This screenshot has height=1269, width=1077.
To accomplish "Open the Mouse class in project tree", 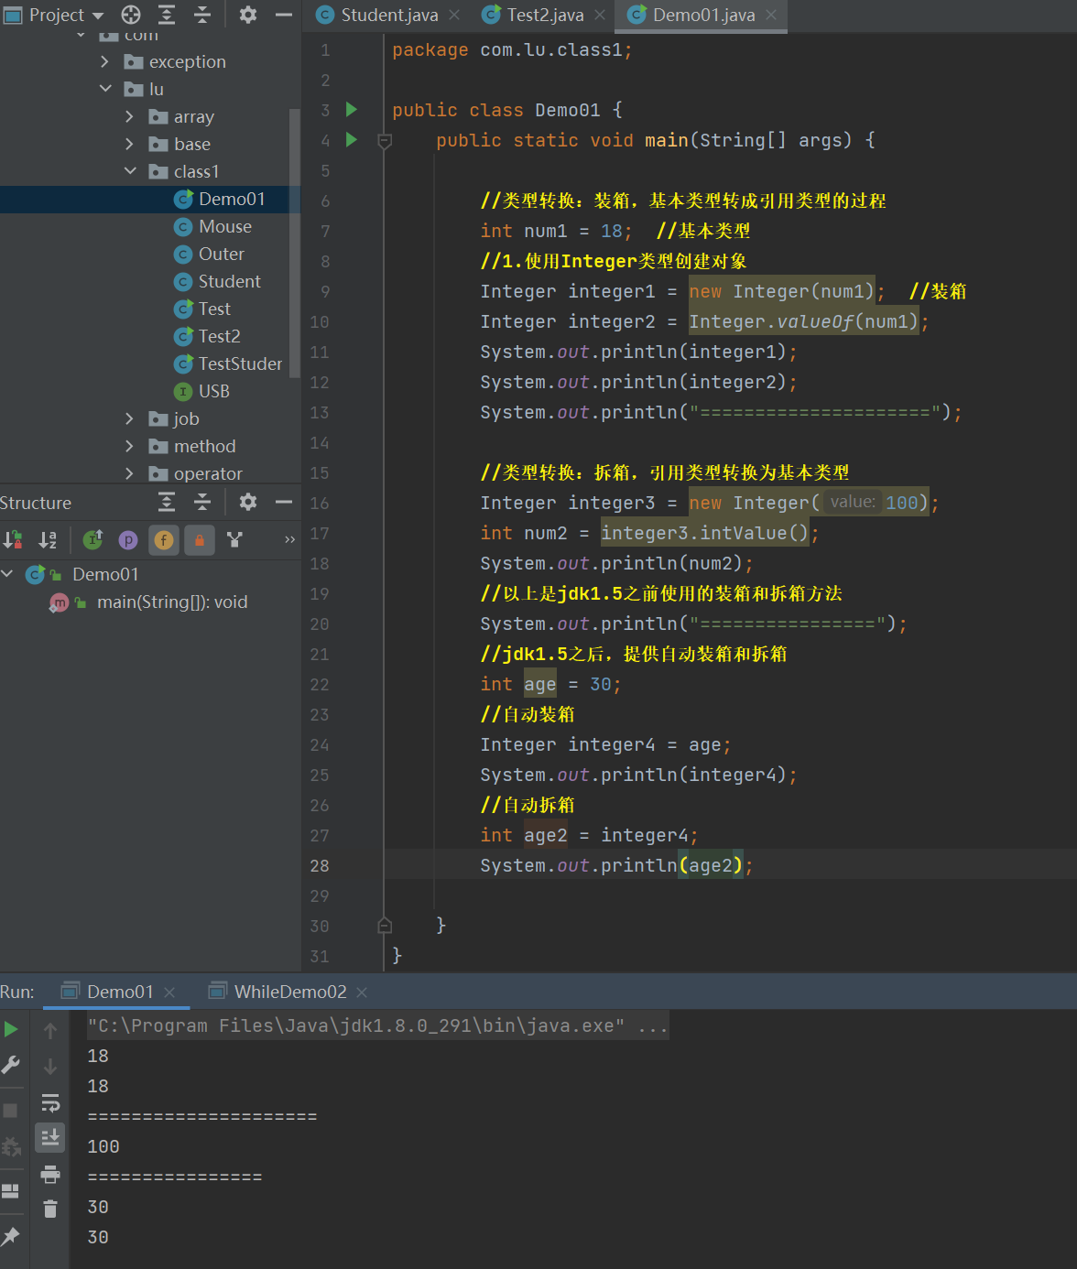I will (224, 226).
